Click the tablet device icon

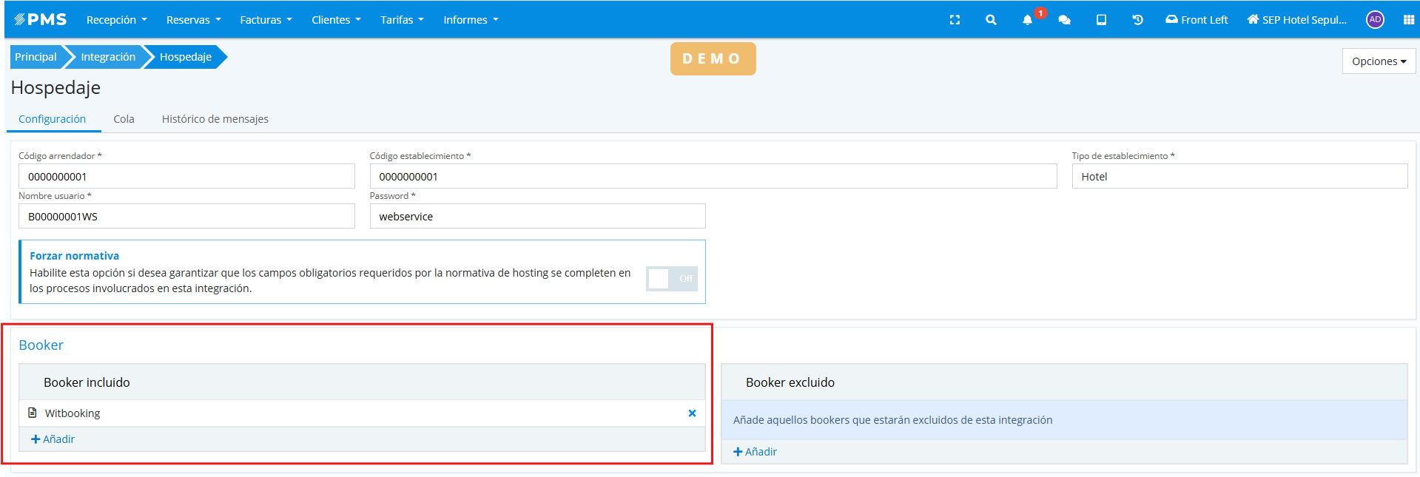click(1101, 20)
